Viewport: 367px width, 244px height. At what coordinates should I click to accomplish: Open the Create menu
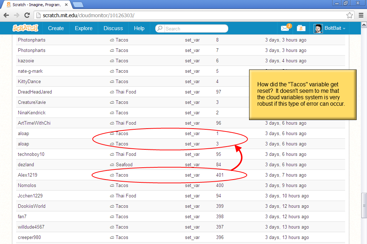point(56,28)
